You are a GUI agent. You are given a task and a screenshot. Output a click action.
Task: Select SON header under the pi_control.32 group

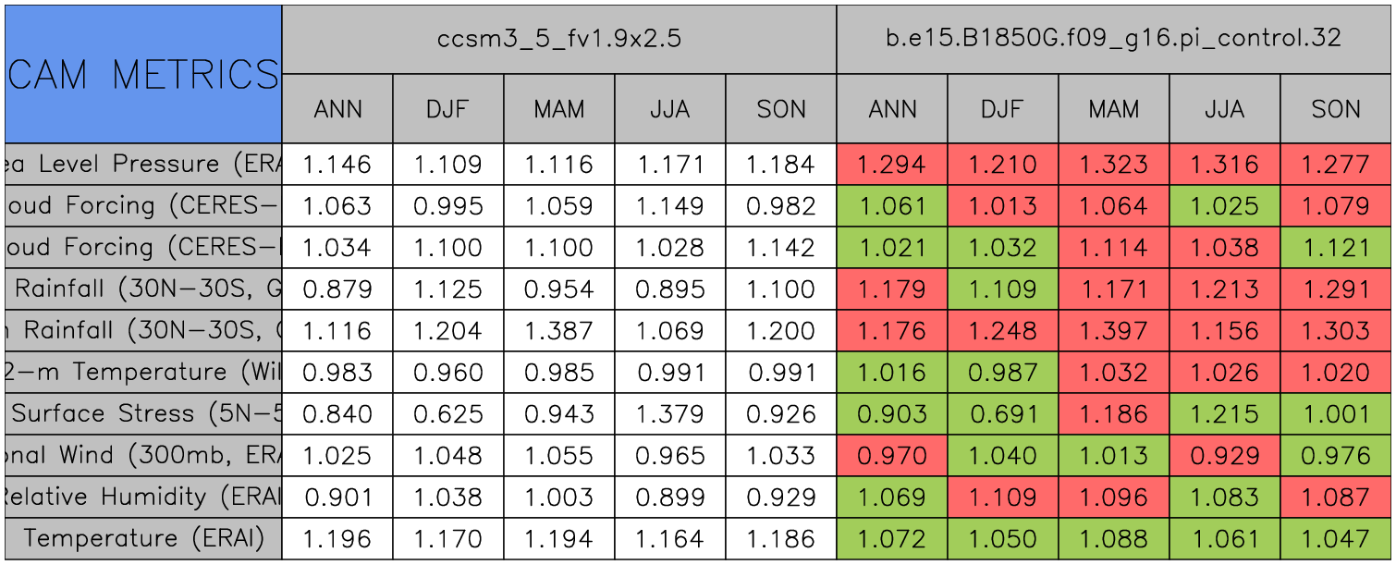pyautogui.click(x=1335, y=109)
